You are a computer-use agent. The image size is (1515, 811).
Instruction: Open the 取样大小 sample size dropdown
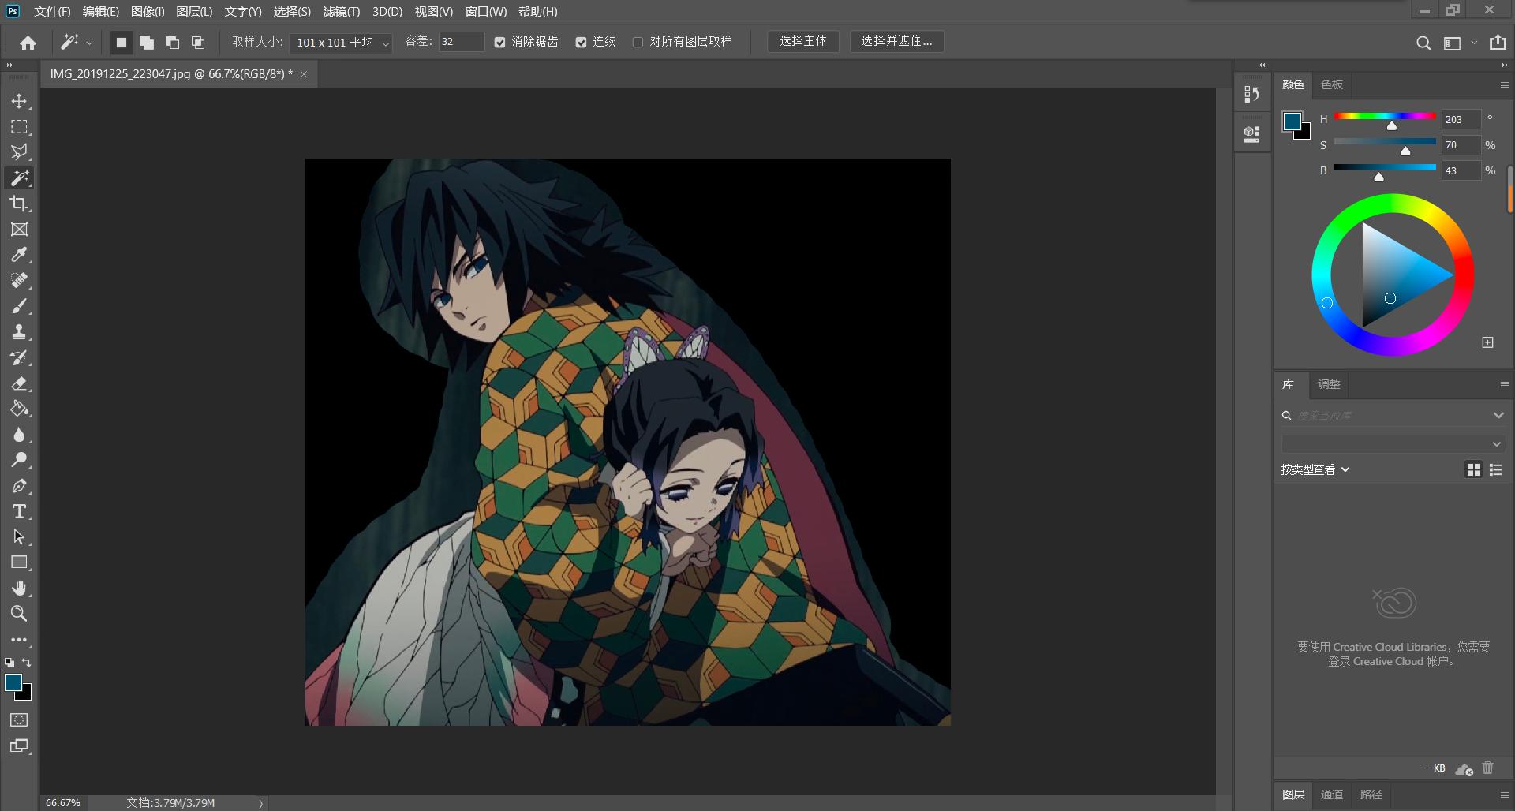340,43
